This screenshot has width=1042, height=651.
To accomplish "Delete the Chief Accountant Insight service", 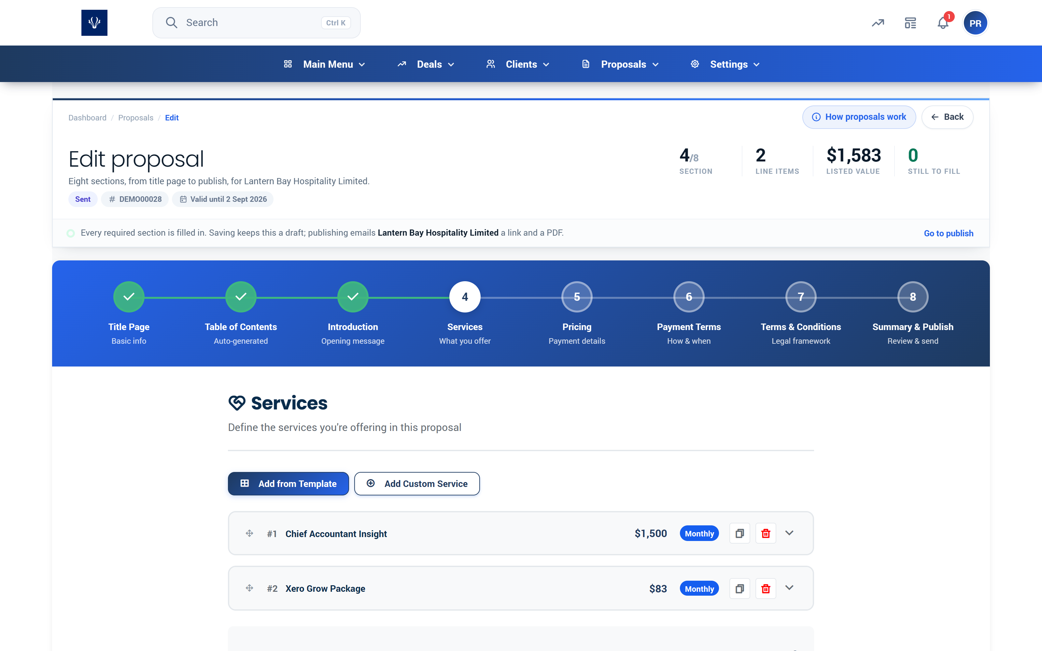I will click(x=766, y=533).
